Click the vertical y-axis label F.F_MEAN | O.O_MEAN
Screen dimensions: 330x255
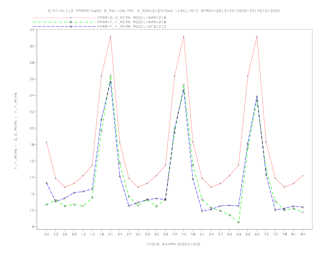[x=16, y=131]
